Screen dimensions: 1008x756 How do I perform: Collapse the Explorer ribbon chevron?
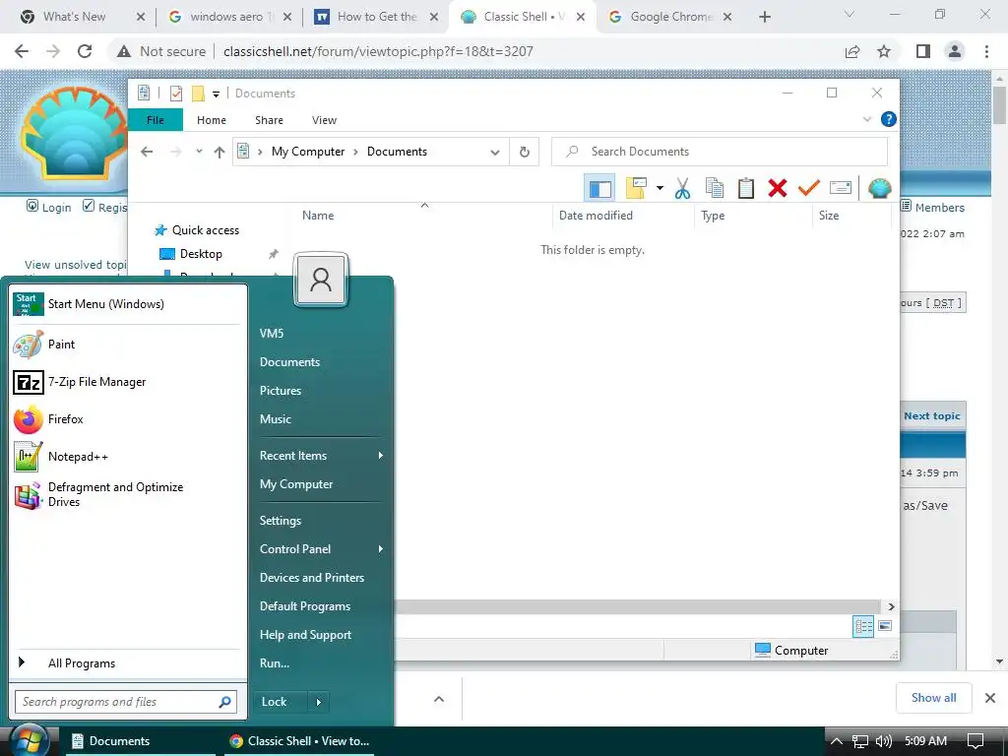[866, 119]
